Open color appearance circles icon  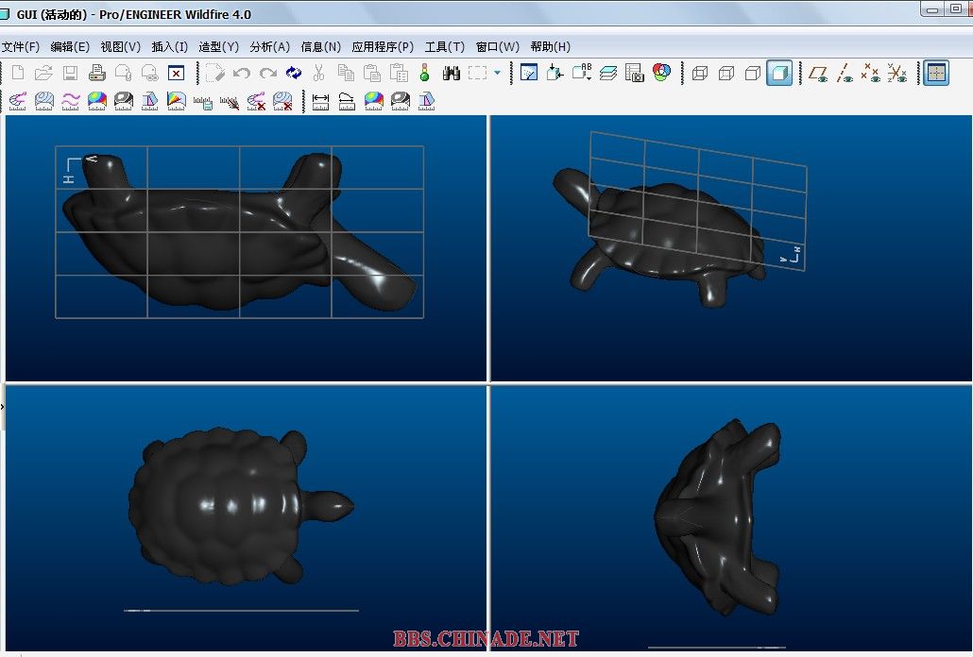coord(661,73)
